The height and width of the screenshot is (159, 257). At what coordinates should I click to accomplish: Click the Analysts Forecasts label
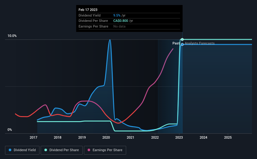click(200, 43)
